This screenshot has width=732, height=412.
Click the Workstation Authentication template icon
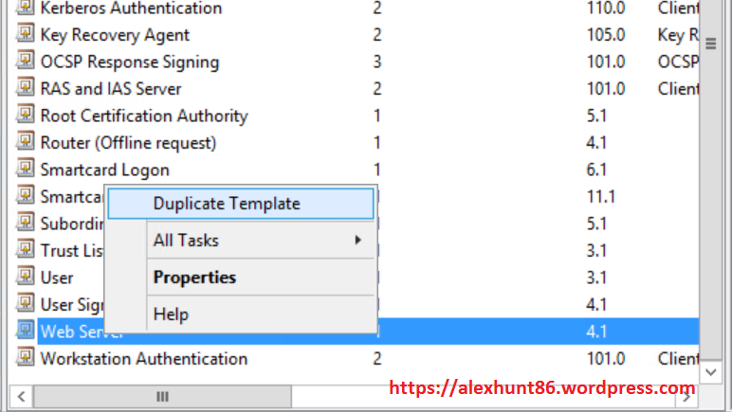coord(26,359)
